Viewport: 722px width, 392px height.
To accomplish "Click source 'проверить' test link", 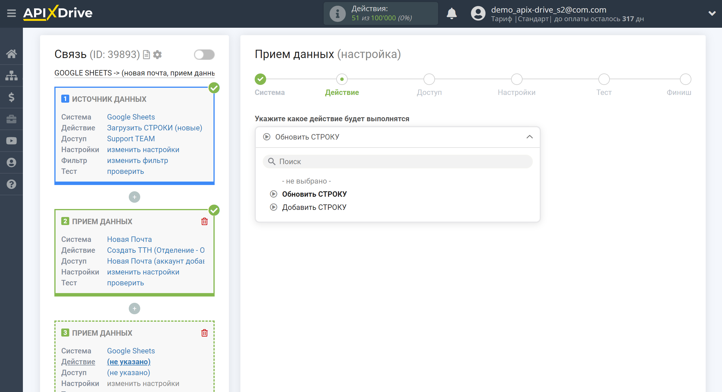I will [x=125, y=171].
